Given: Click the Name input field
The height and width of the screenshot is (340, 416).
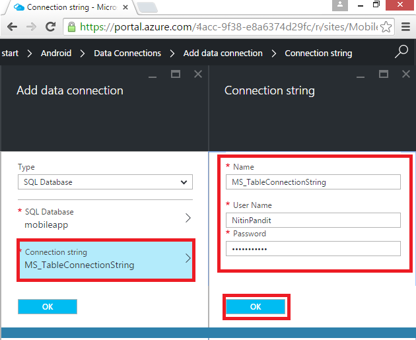Looking at the screenshot, I should click(313, 182).
